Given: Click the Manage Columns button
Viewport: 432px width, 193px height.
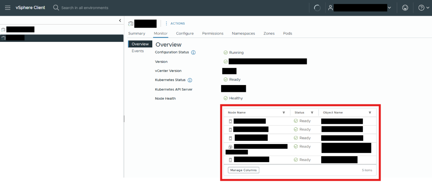Looking at the screenshot, I should (x=244, y=170).
